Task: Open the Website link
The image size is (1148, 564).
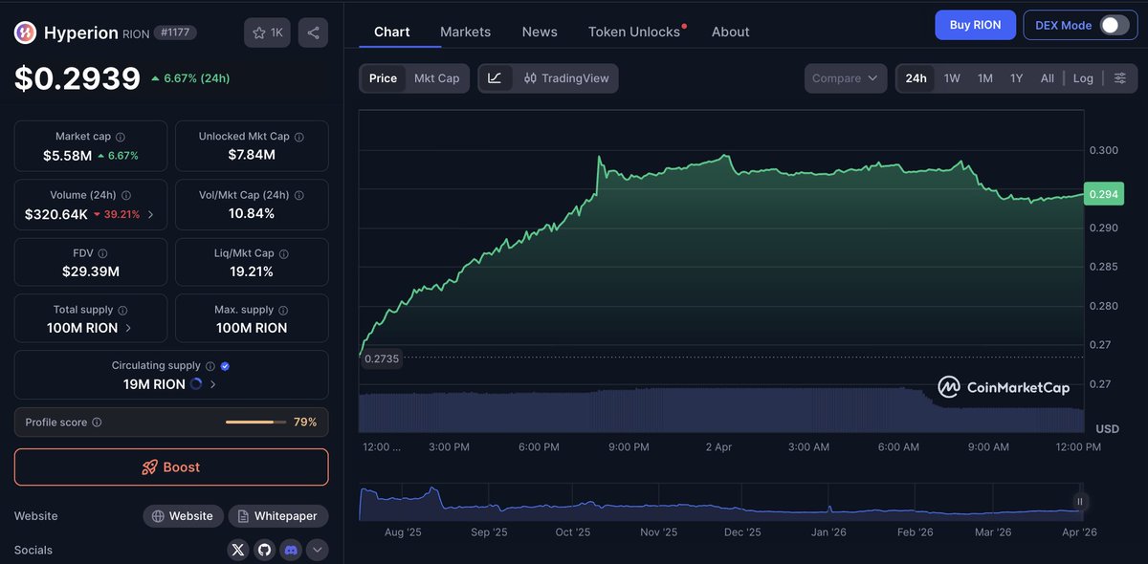Action: click(x=184, y=516)
